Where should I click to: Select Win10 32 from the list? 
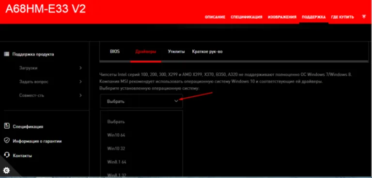coord(116,149)
